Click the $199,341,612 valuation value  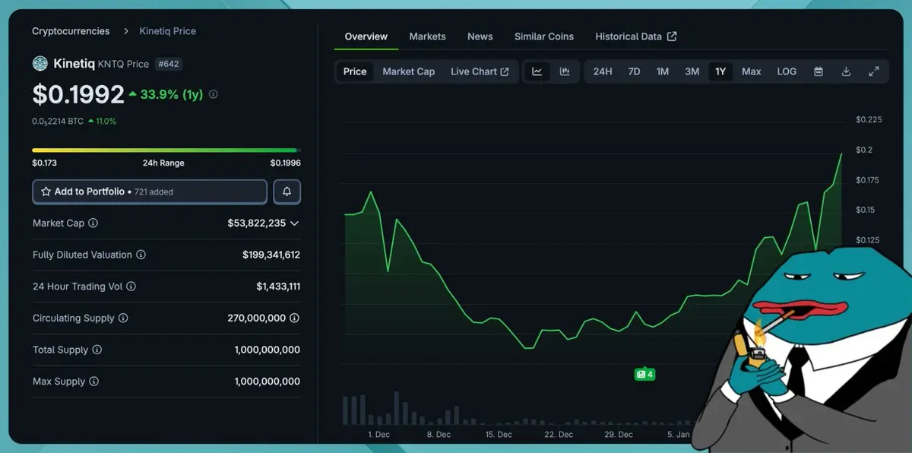click(271, 255)
